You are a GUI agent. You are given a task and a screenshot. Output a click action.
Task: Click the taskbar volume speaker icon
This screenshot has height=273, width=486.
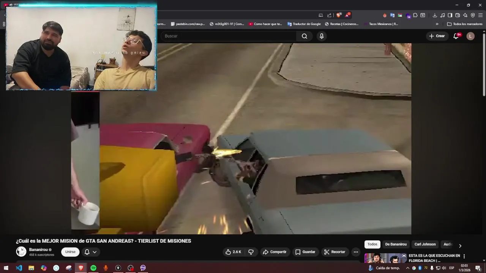click(x=444, y=268)
